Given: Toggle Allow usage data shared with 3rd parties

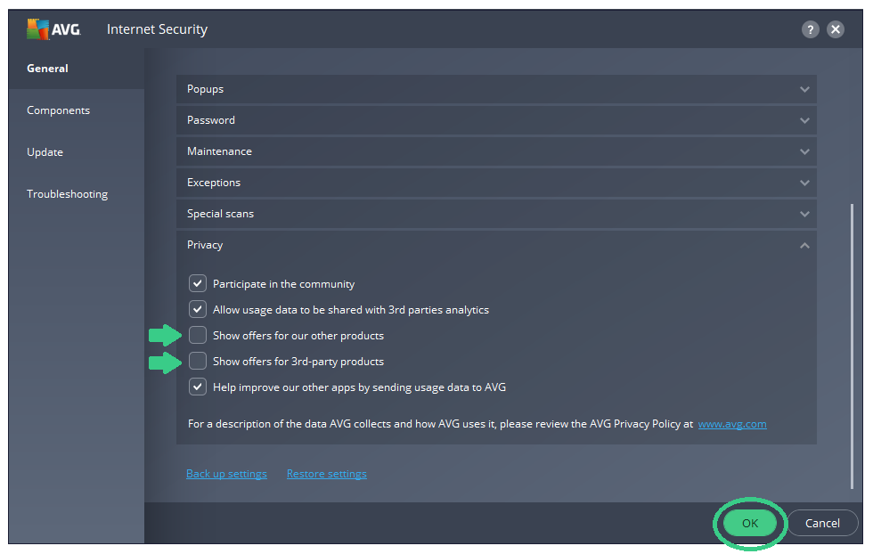Looking at the screenshot, I should (198, 309).
